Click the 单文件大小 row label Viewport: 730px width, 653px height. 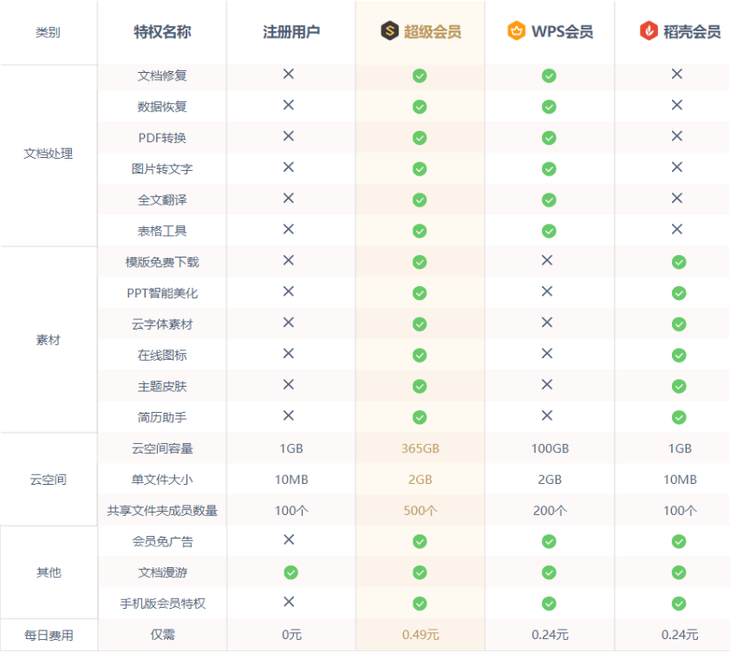[x=162, y=480]
